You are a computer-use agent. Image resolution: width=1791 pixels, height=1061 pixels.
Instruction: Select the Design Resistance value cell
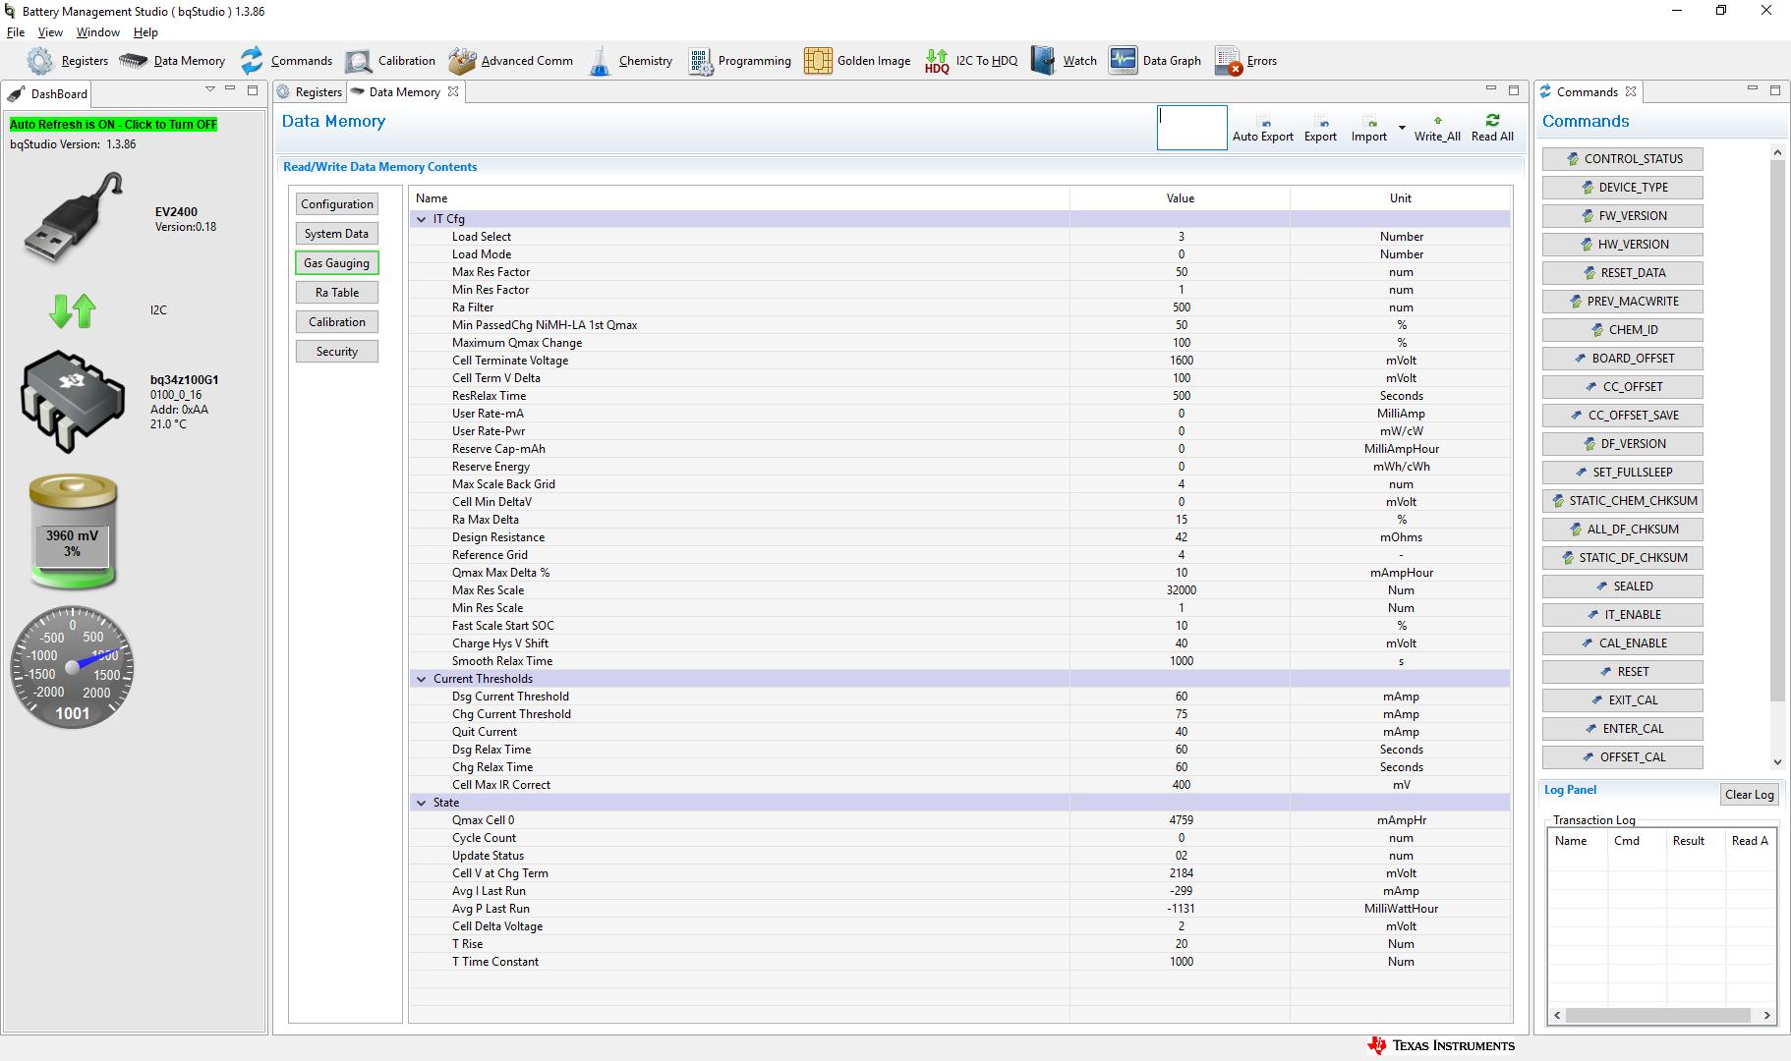tap(1181, 537)
